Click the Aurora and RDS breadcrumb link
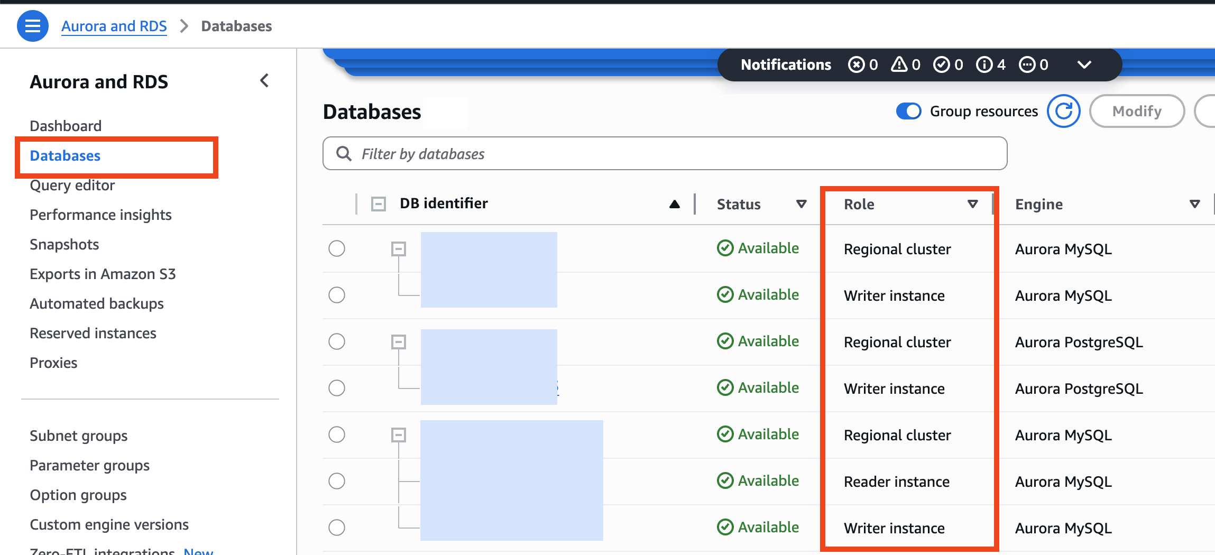Viewport: 1215px width, 555px height. pos(114,26)
